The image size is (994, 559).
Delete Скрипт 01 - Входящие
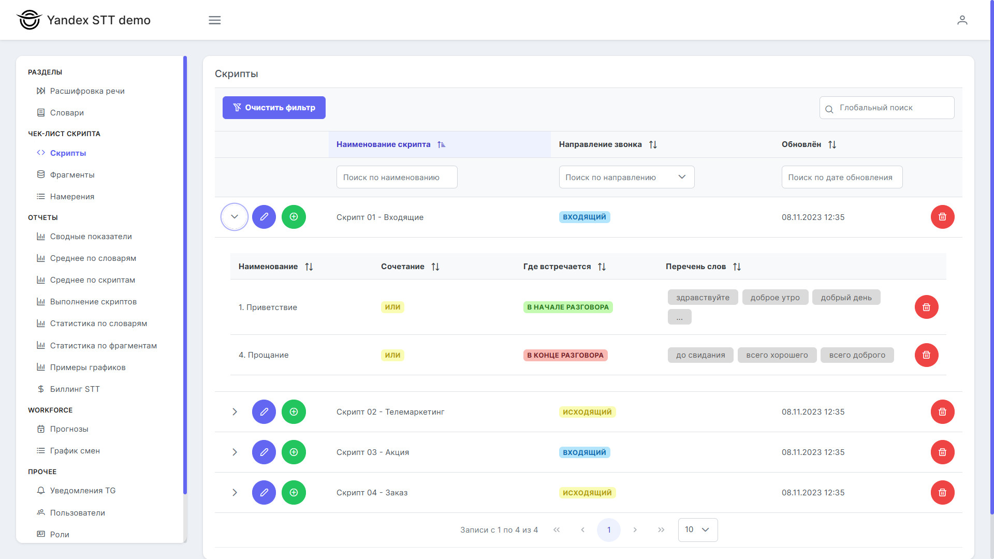tap(942, 217)
